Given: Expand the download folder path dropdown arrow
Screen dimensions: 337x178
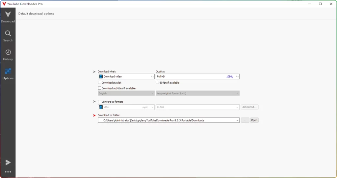Looking at the screenshot, I should point(237,120).
